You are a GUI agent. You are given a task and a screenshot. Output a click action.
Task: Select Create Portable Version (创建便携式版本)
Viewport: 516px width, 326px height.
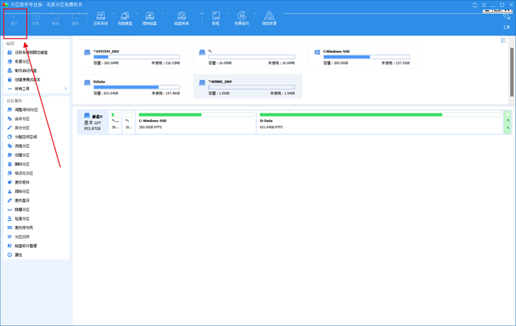pyautogui.click(x=24, y=79)
